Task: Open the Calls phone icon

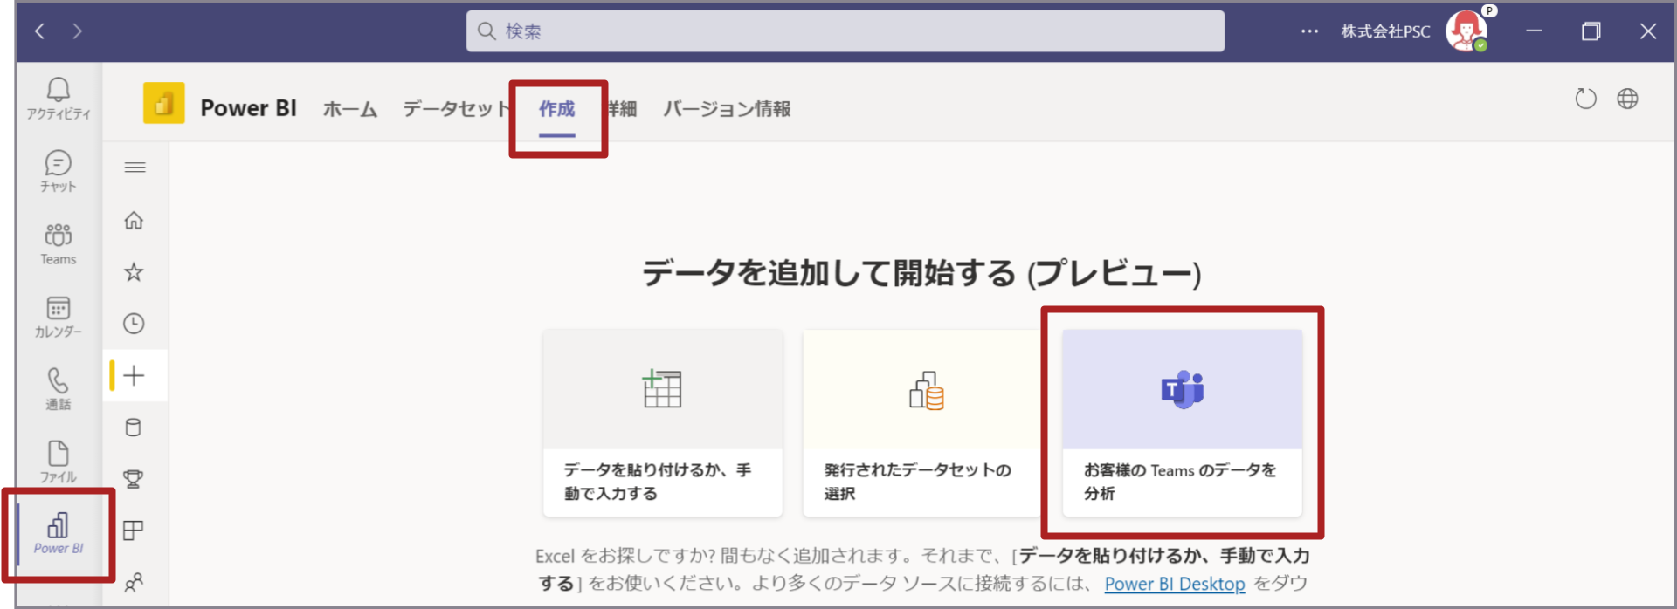Action: pyautogui.click(x=58, y=388)
